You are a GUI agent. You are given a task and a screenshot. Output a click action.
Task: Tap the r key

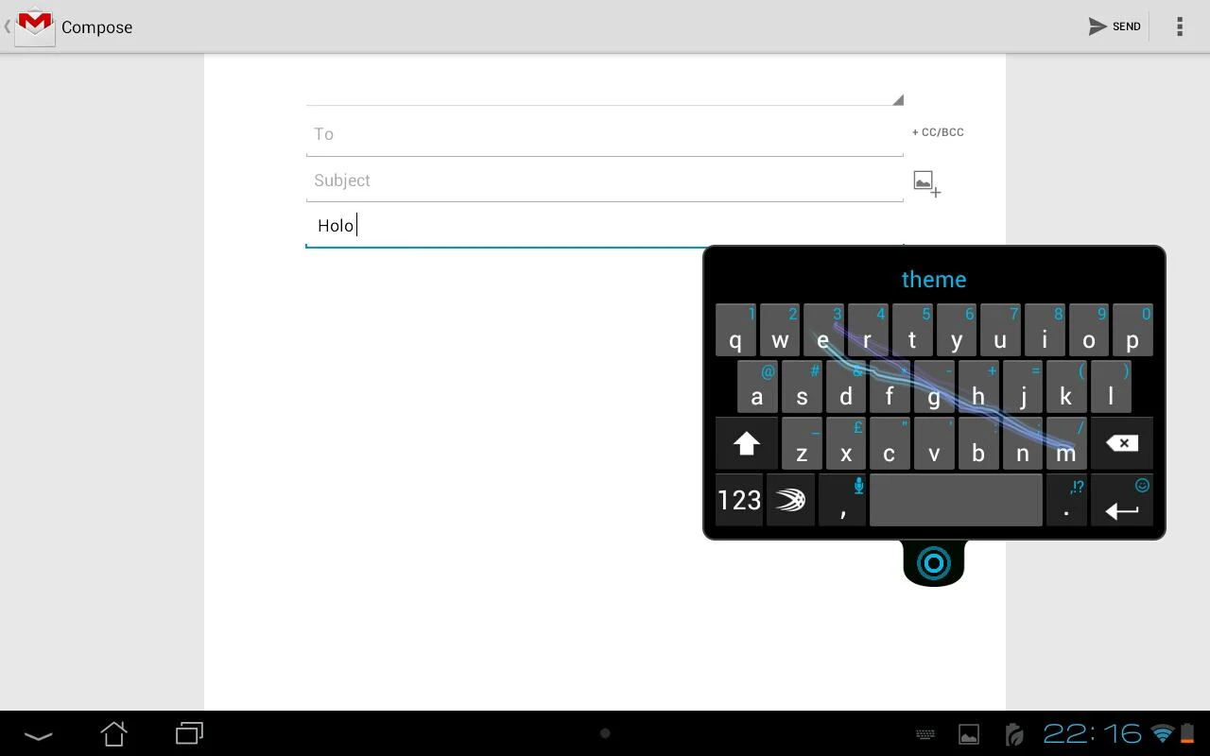pos(868,330)
